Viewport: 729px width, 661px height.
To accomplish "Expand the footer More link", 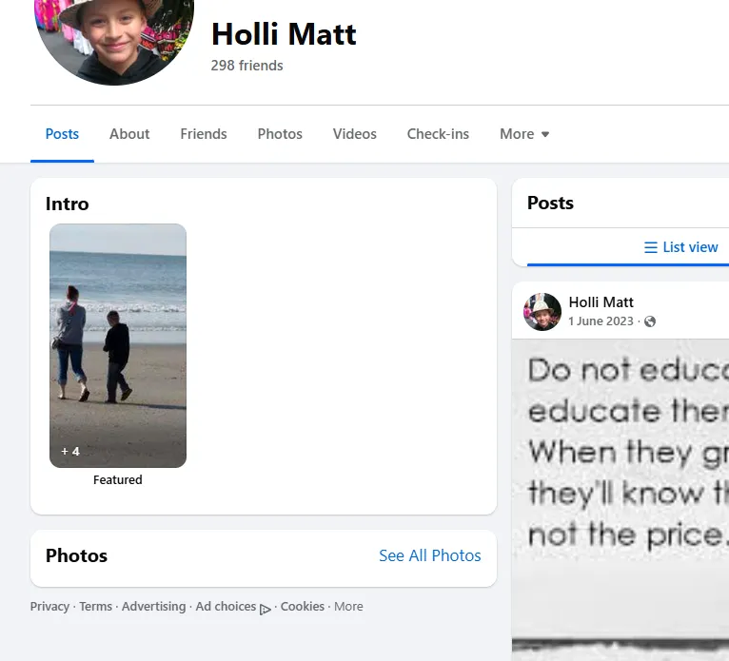I will click(x=348, y=606).
